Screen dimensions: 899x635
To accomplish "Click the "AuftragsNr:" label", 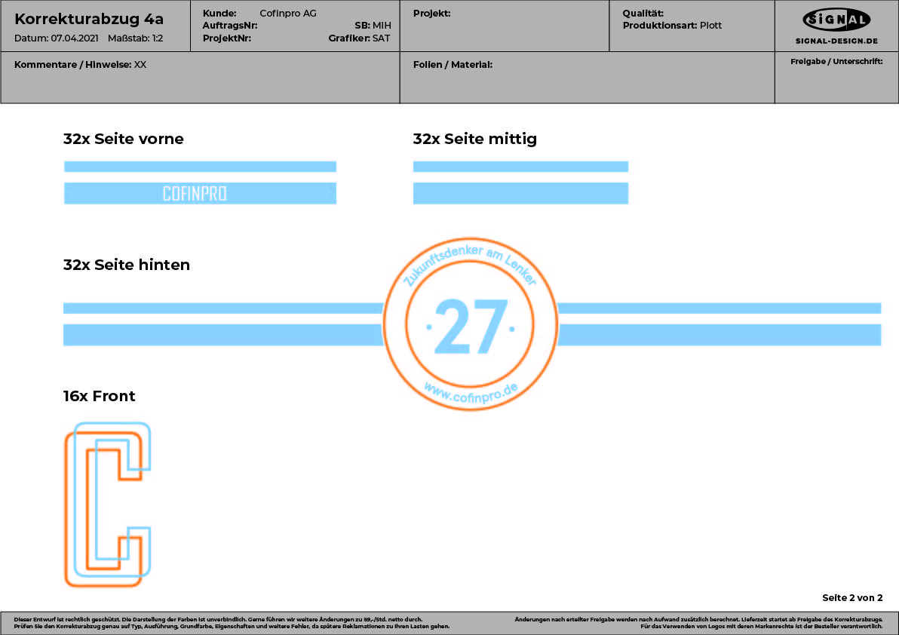I will pyautogui.click(x=230, y=26).
